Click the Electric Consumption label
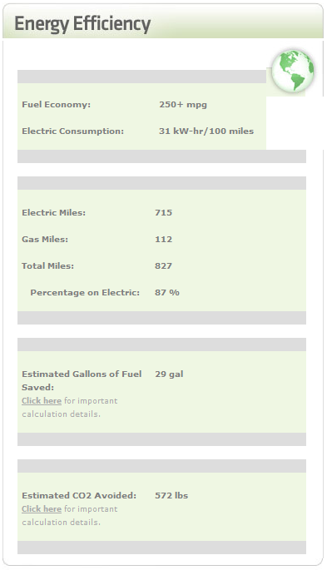Image resolution: width=327 pixels, height=570 pixels. coord(72,131)
